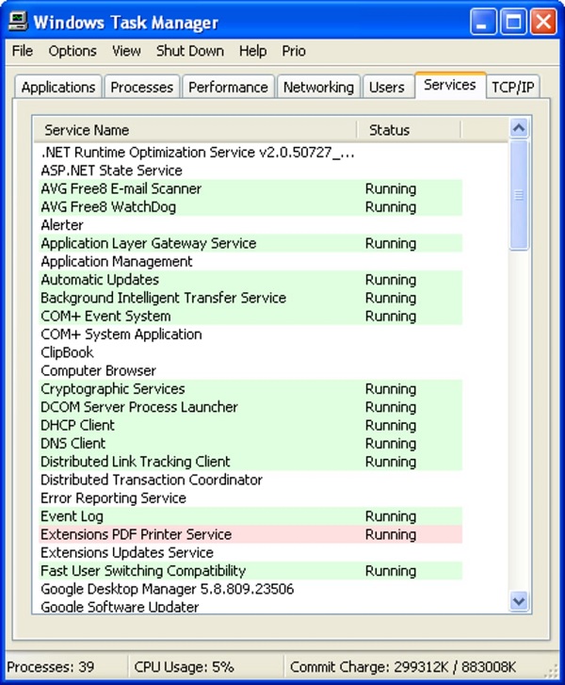Click Running status of Automatic Updates
565x685 pixels.
391,280
